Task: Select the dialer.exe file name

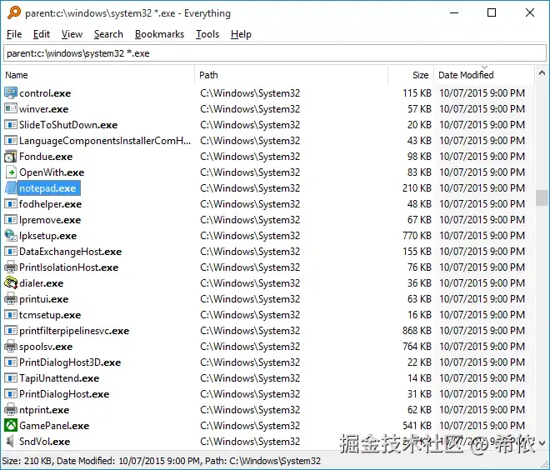Action: point(42,283)
